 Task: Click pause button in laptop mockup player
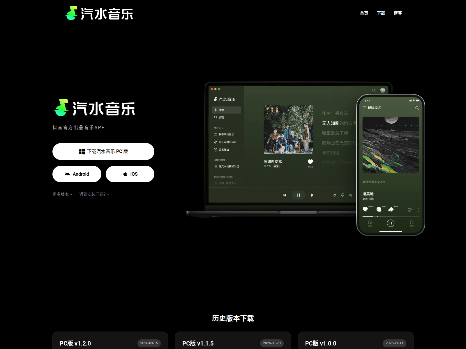tap(299, 195)
